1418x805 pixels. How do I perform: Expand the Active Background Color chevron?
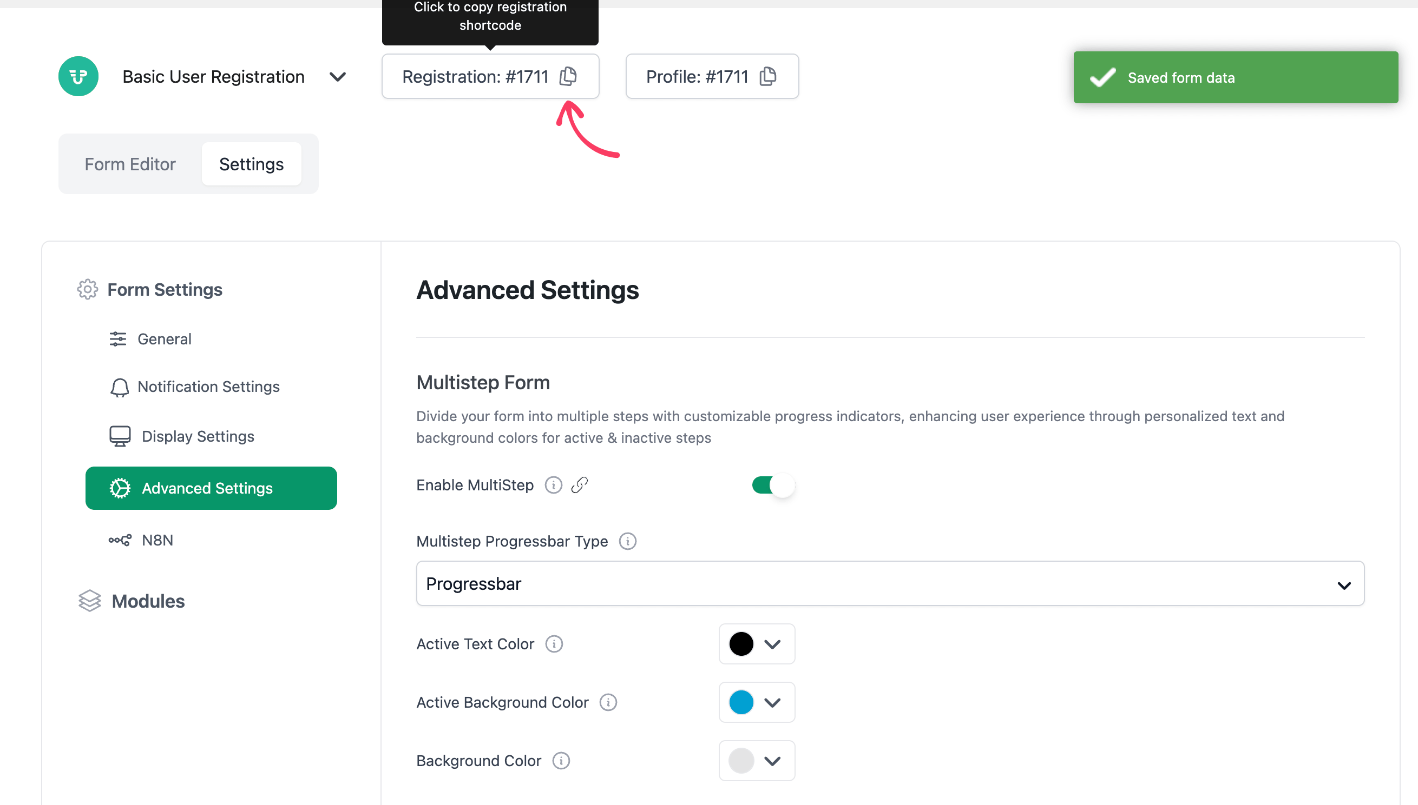[772, 702]
